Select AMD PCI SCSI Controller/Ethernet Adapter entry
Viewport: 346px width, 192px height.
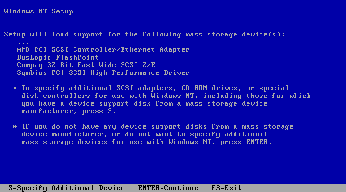(103, 50)
